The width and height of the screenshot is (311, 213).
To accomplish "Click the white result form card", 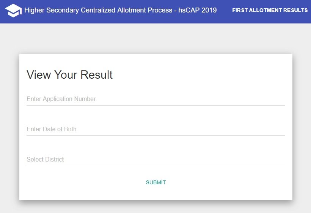I will pos(156,127).
